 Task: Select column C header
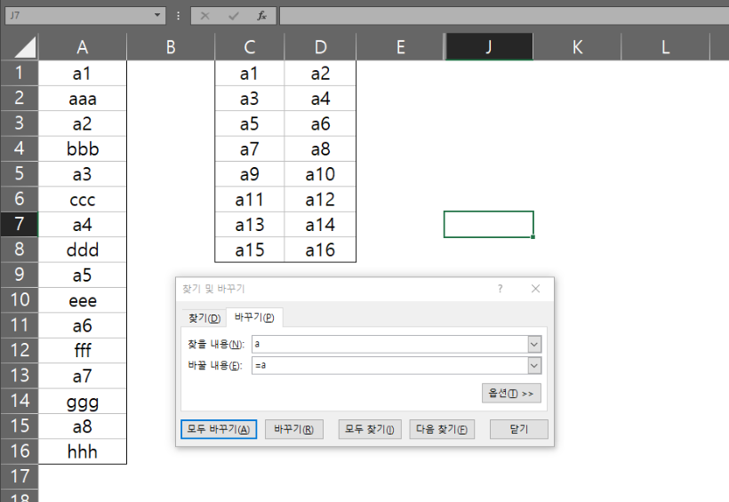coord(250,47)
